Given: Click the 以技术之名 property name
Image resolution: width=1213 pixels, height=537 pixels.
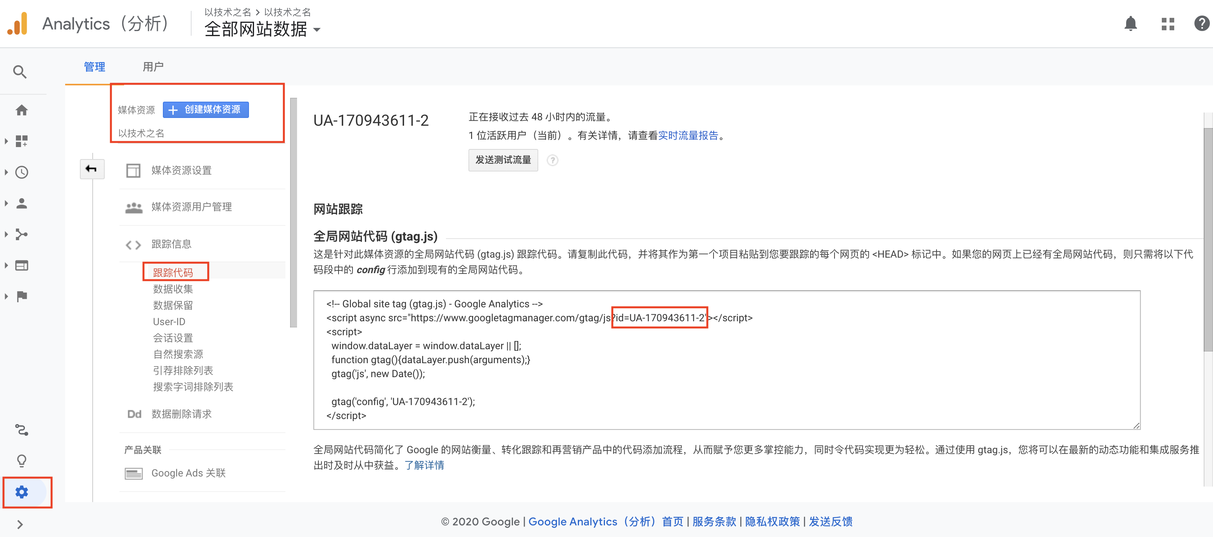Looking at the screenshot, I should (141, 133).
